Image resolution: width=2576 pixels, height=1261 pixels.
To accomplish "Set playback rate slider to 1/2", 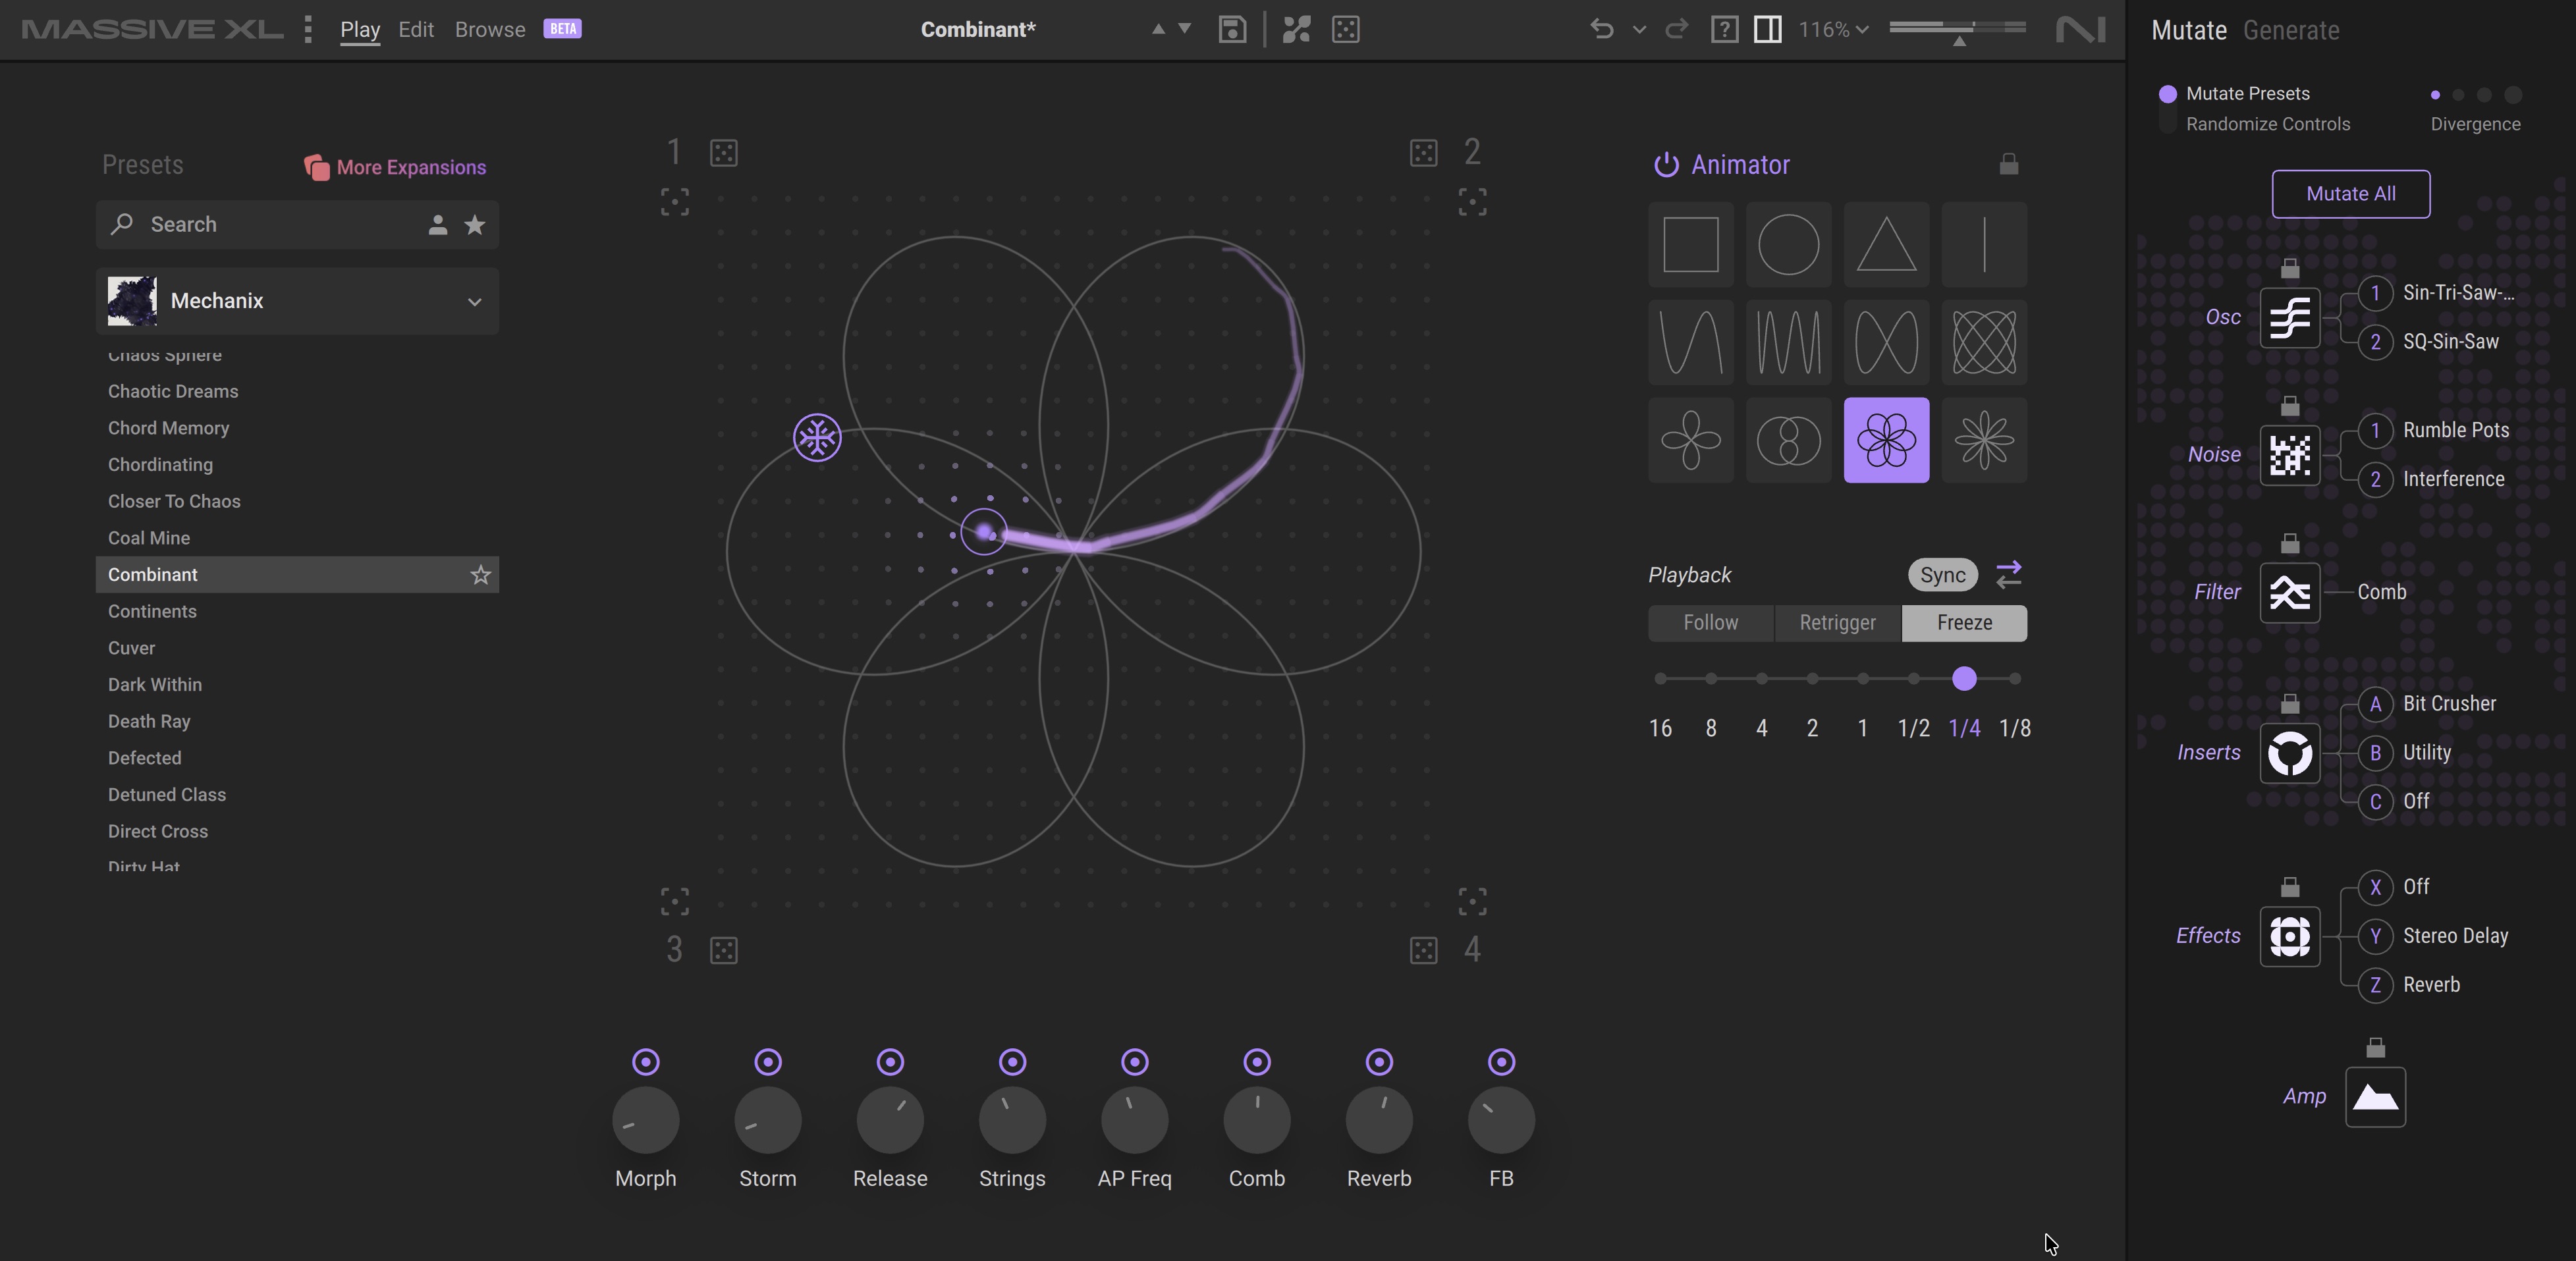I will [x=1913, y=679].
